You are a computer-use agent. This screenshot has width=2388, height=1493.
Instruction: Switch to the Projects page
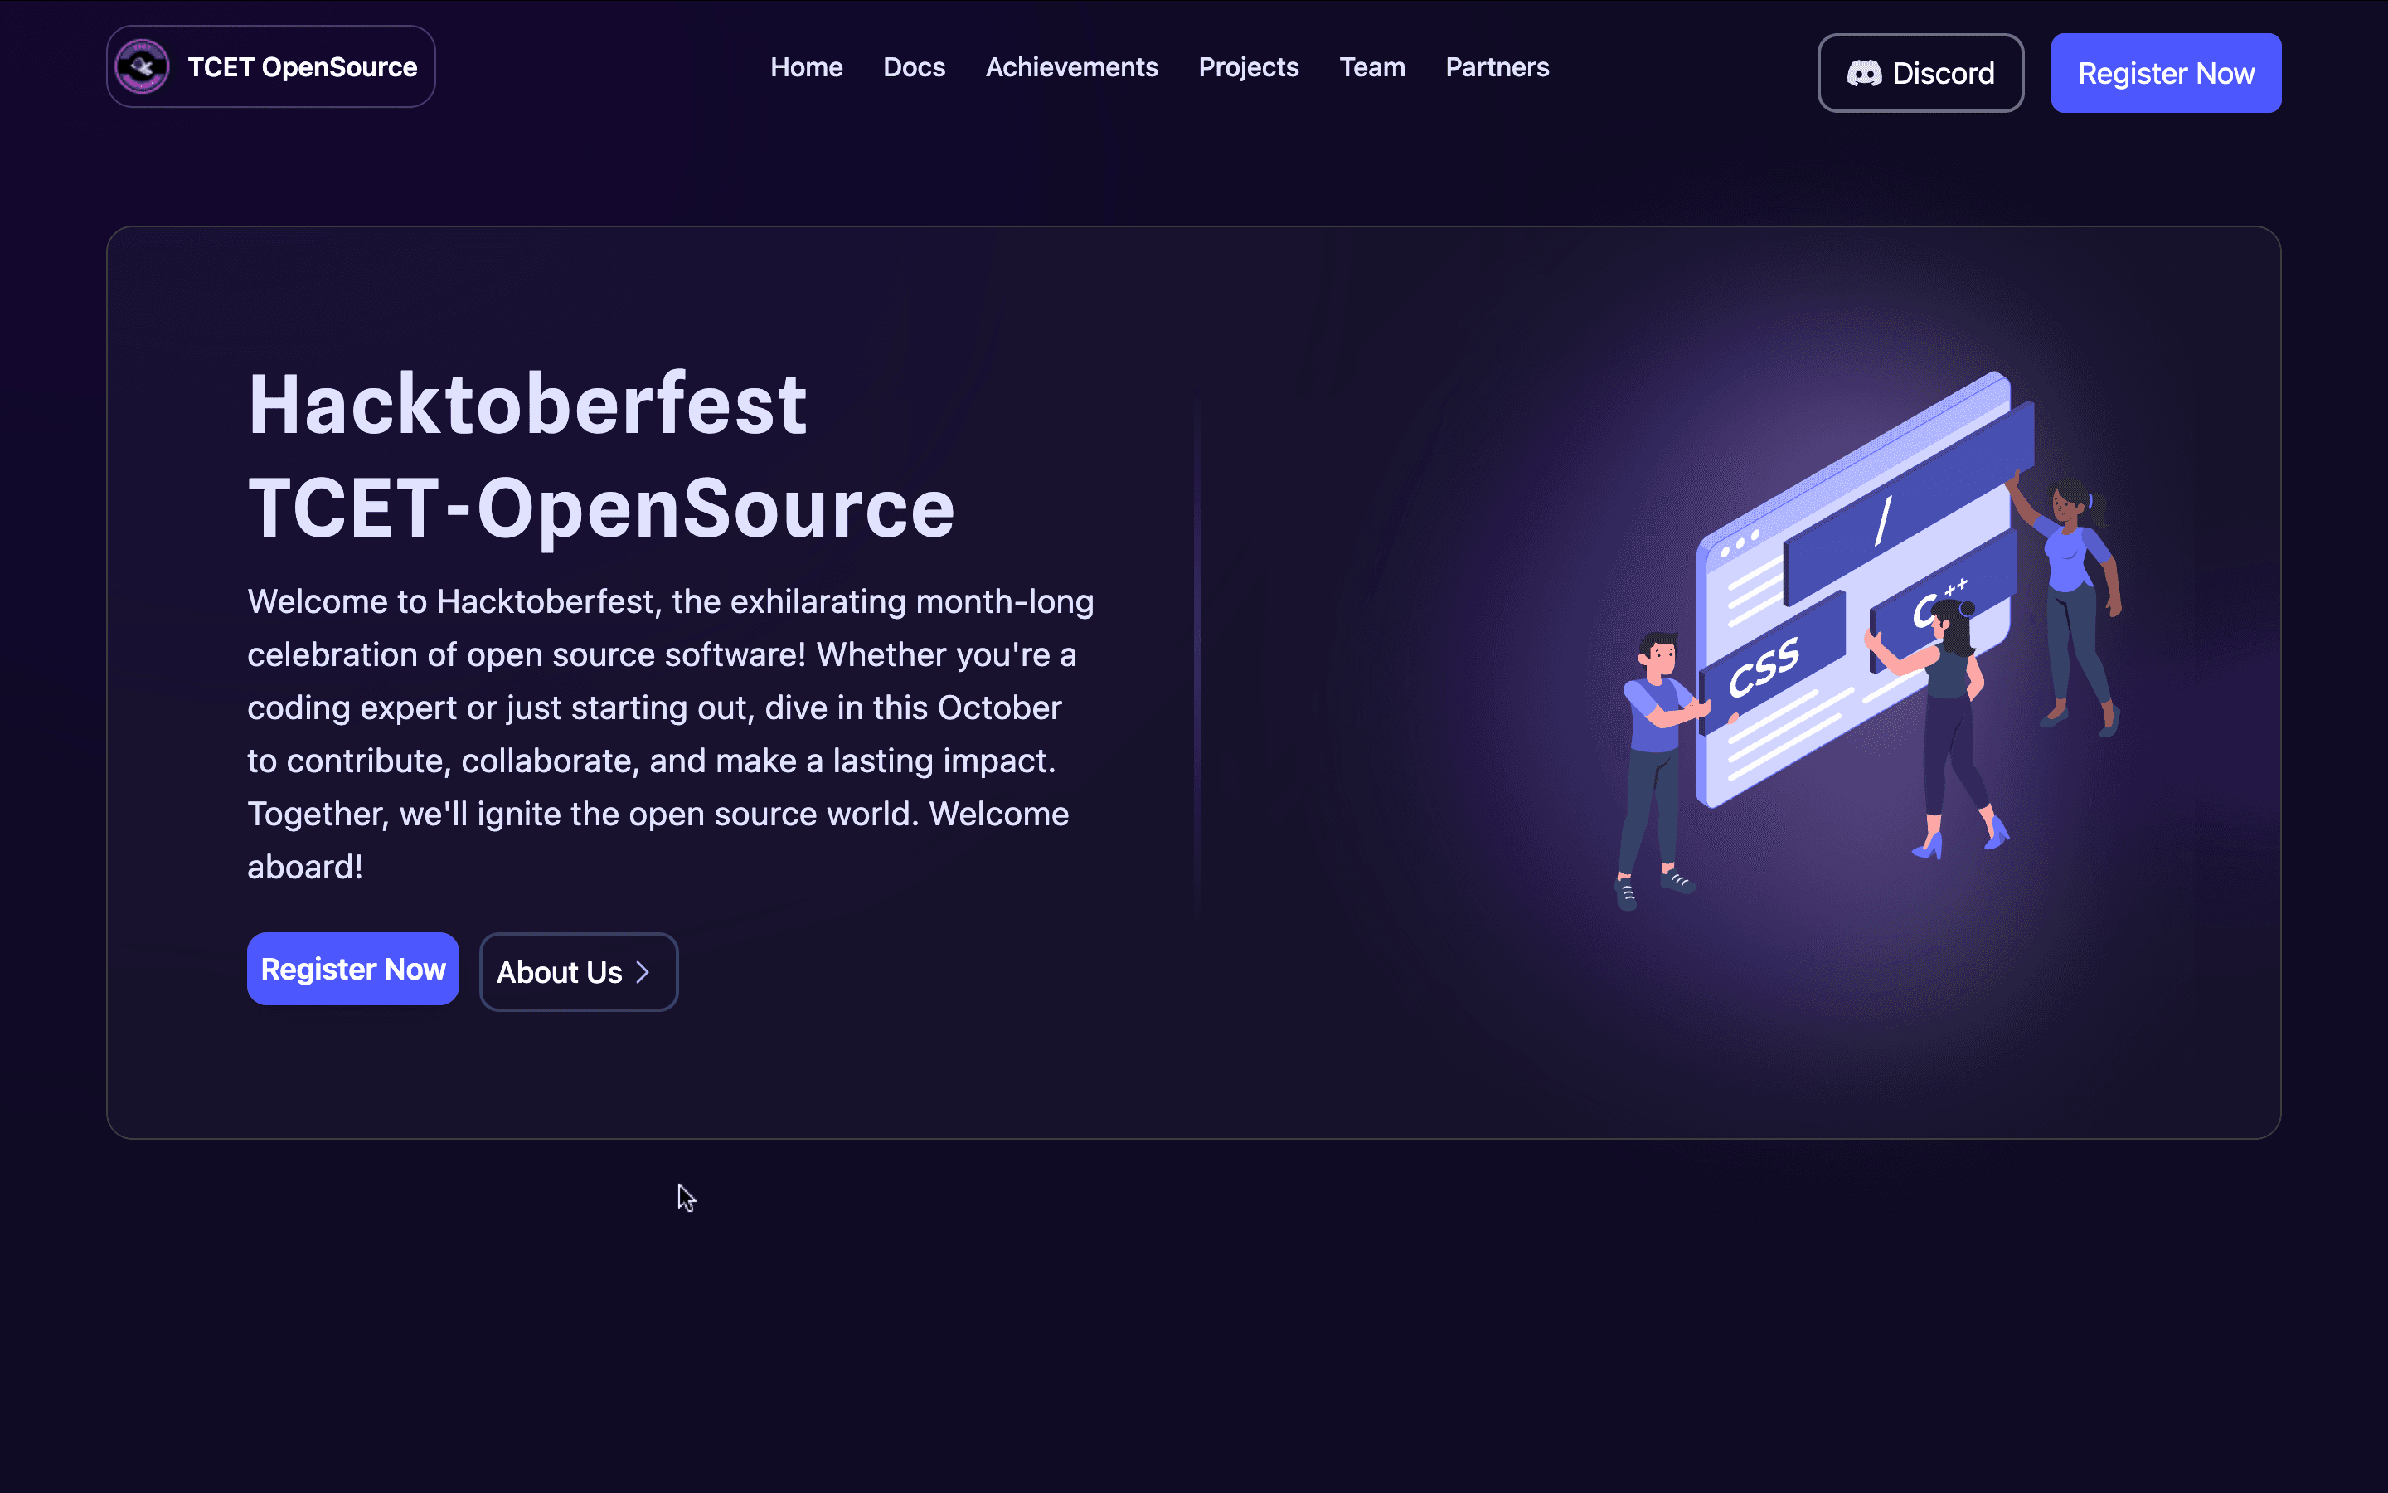(x=1248, y=67)
